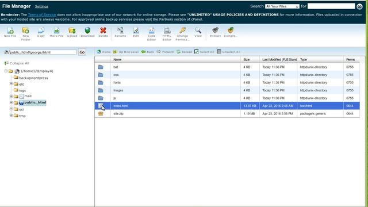
Task: Expand the ssl folder node
Action: (x=11, y=109)
